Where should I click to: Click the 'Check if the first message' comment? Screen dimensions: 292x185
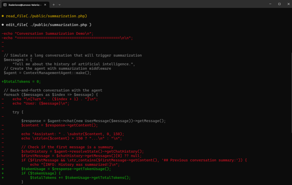67,147
